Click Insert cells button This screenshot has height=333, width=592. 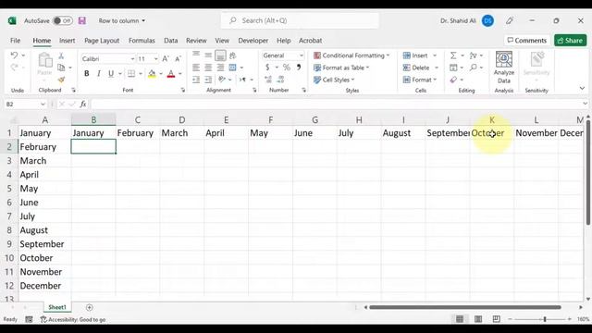(415, 55)
